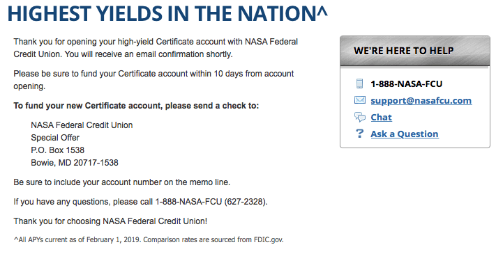Click the P.O. Box 1538 address line
The height and width of the screenshot is (254, 496).
tap(58, 150)
